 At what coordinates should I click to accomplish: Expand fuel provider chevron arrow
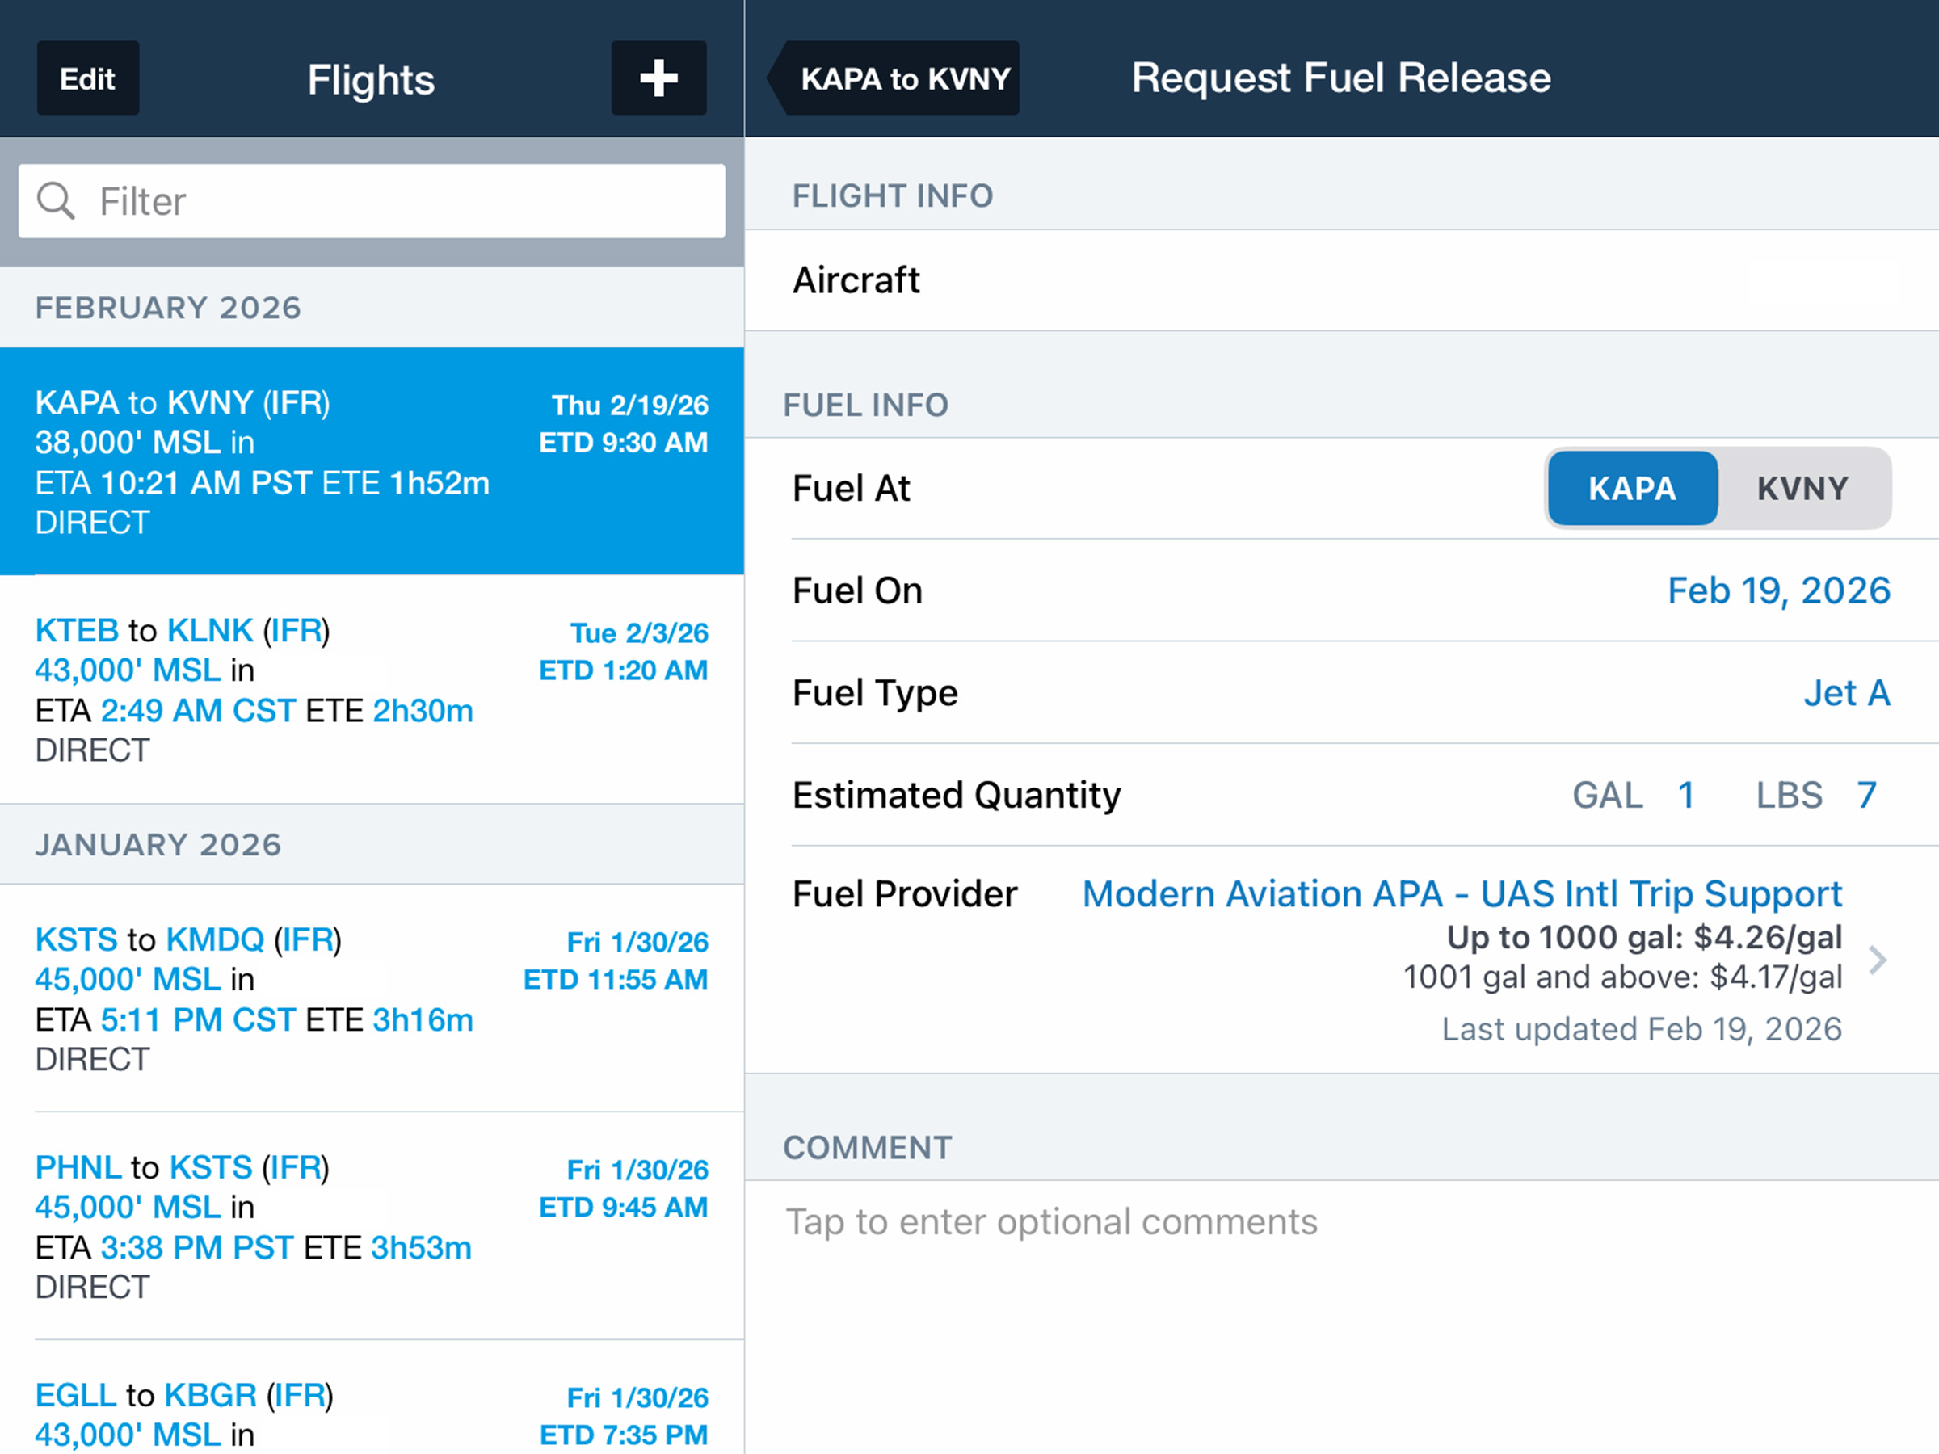coord(1878,960)
